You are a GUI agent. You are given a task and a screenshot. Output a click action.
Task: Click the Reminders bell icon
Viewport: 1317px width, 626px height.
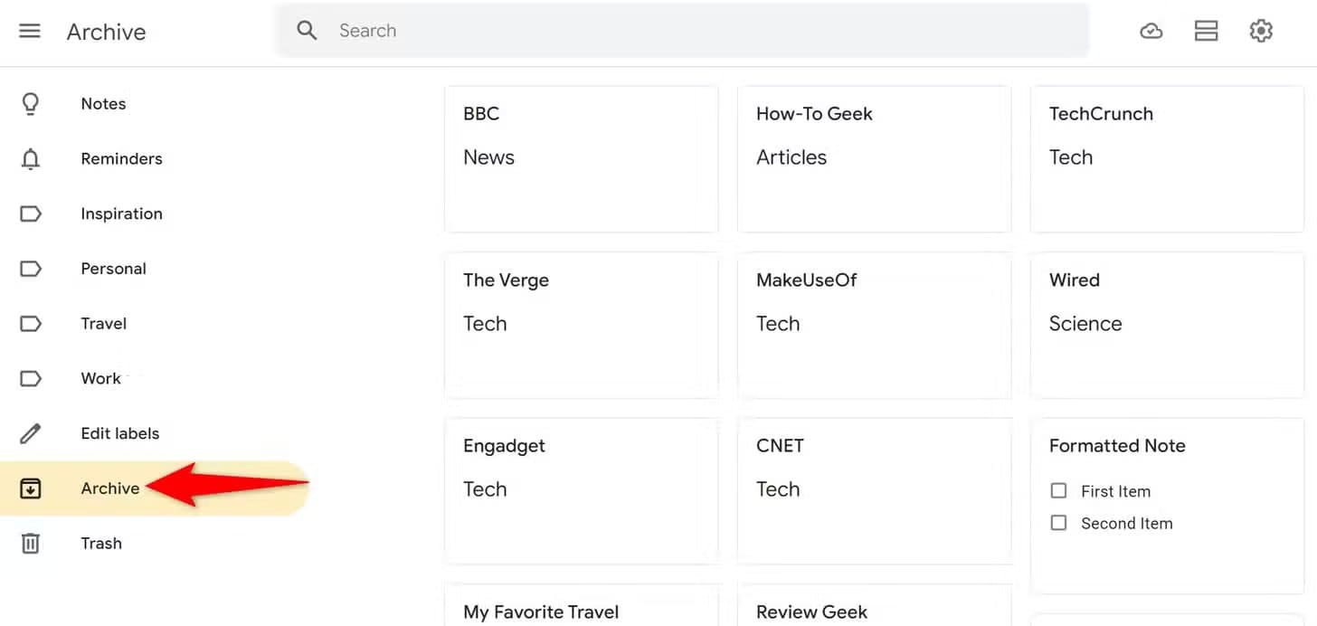point(30,158)
